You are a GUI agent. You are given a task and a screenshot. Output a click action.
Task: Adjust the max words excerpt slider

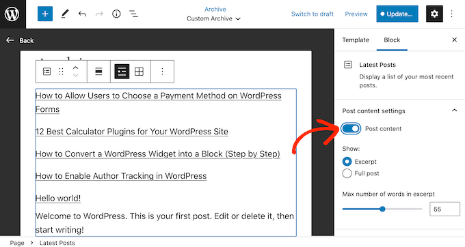pyautogui.click(x=382, y=209)
